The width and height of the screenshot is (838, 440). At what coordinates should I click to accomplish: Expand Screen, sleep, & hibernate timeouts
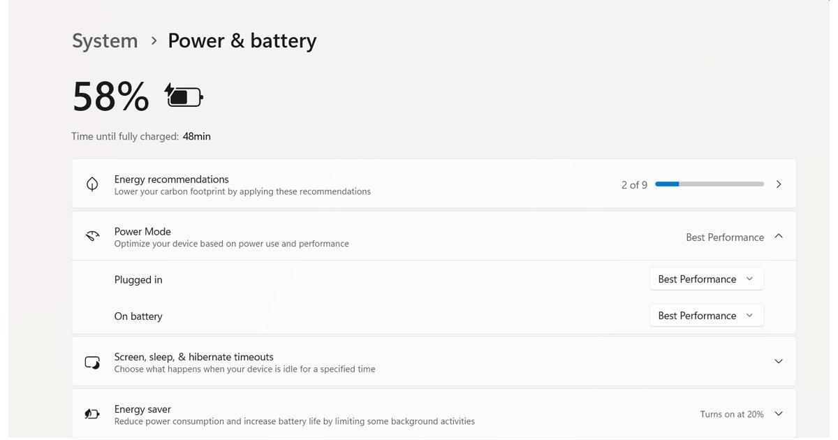779,362
